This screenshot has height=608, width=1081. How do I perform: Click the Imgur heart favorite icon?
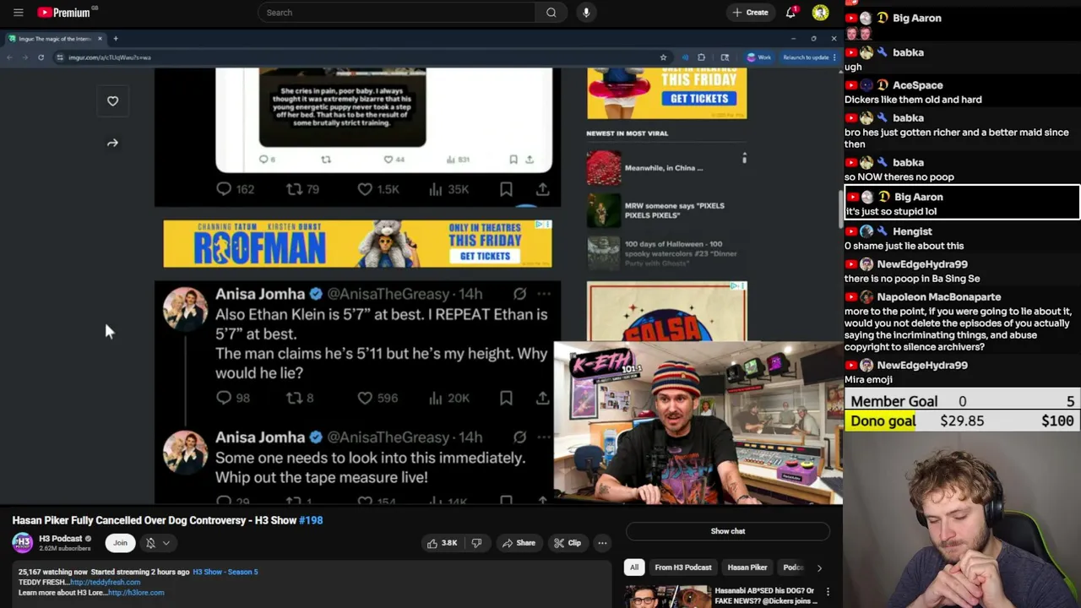pyautogui.click(x=112, y=101)
